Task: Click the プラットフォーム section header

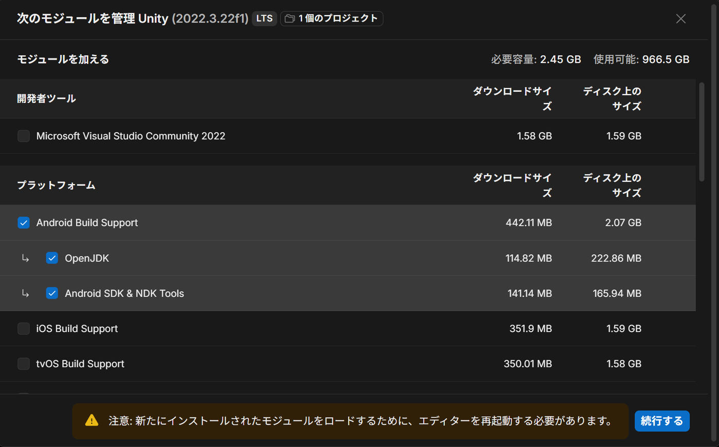Action: pos(56,185)
